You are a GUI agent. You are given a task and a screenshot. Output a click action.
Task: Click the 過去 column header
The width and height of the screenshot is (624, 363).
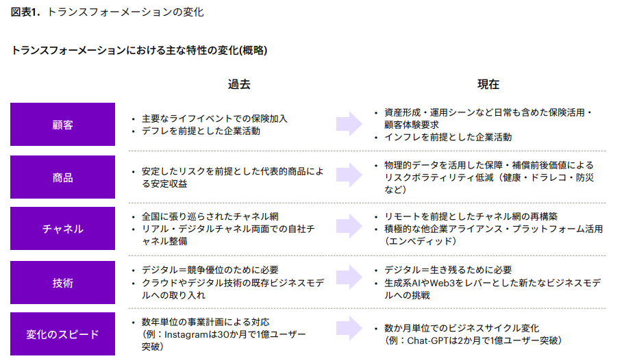tap(239, 84)
